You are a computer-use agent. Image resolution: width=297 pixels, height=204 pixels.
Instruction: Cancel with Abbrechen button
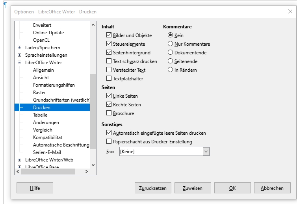272,188
